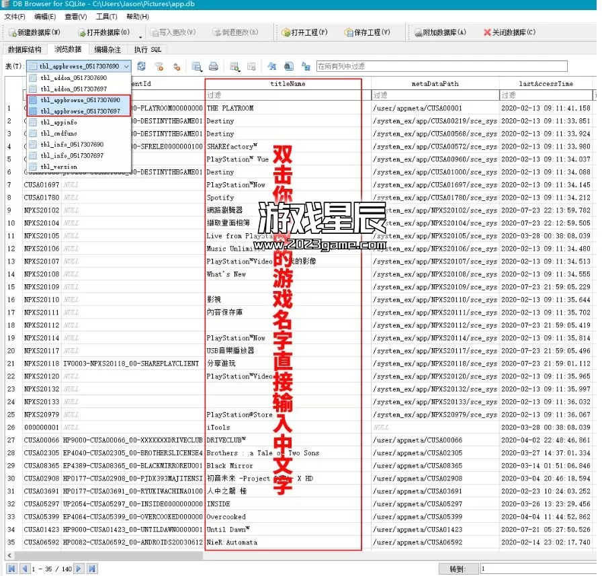The height and width of the screenshot is (576, 602).
Task: Go to the next page of records
Action: [x=79, y=569]
